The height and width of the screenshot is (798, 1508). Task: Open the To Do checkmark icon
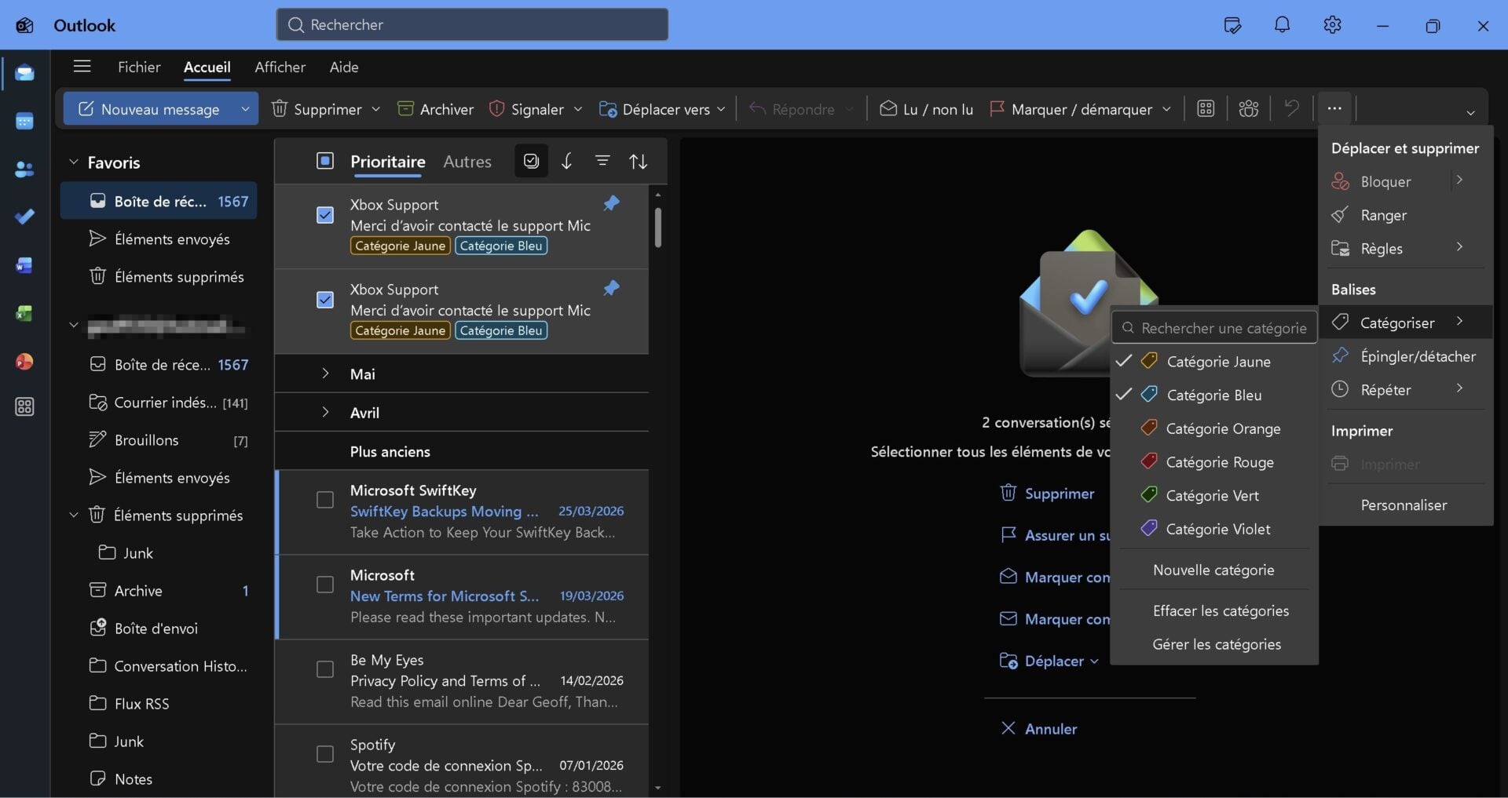[x=24, y=217]
